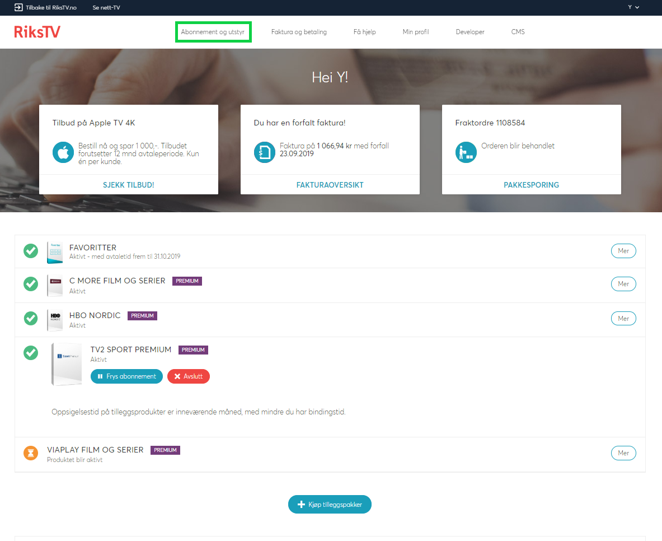Click C MORE FILM OG SERIER title
This screenshot has width=662, height=541.
coord(118,281)
